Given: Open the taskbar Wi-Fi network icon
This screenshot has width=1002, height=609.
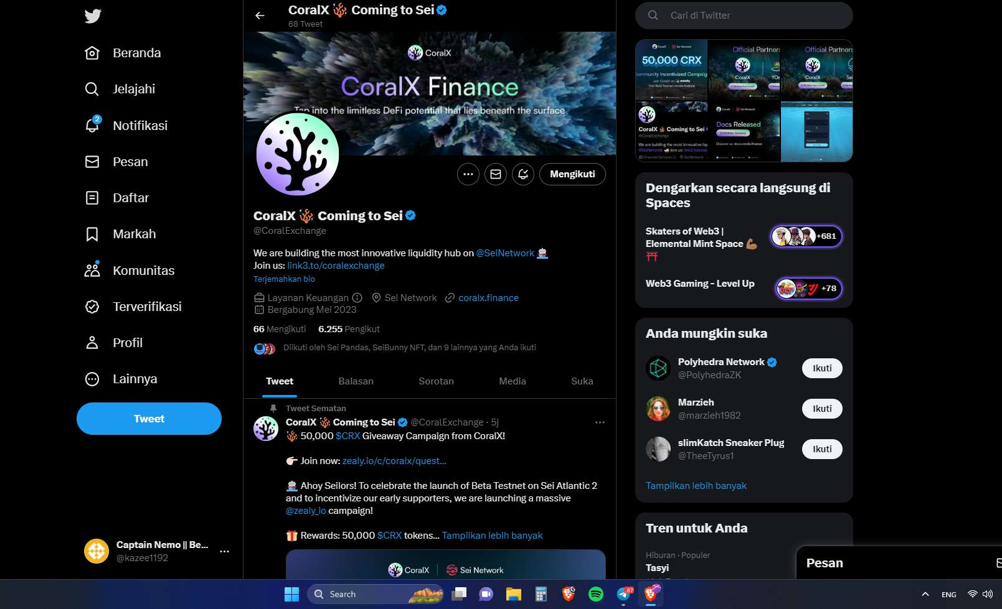Looking at the screenshot, I should coord(972,594).
